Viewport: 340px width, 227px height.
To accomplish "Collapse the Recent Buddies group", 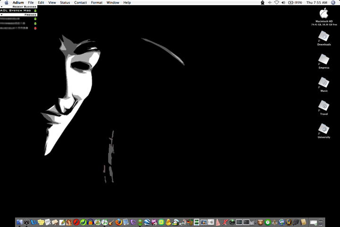I will coord(2,7).
